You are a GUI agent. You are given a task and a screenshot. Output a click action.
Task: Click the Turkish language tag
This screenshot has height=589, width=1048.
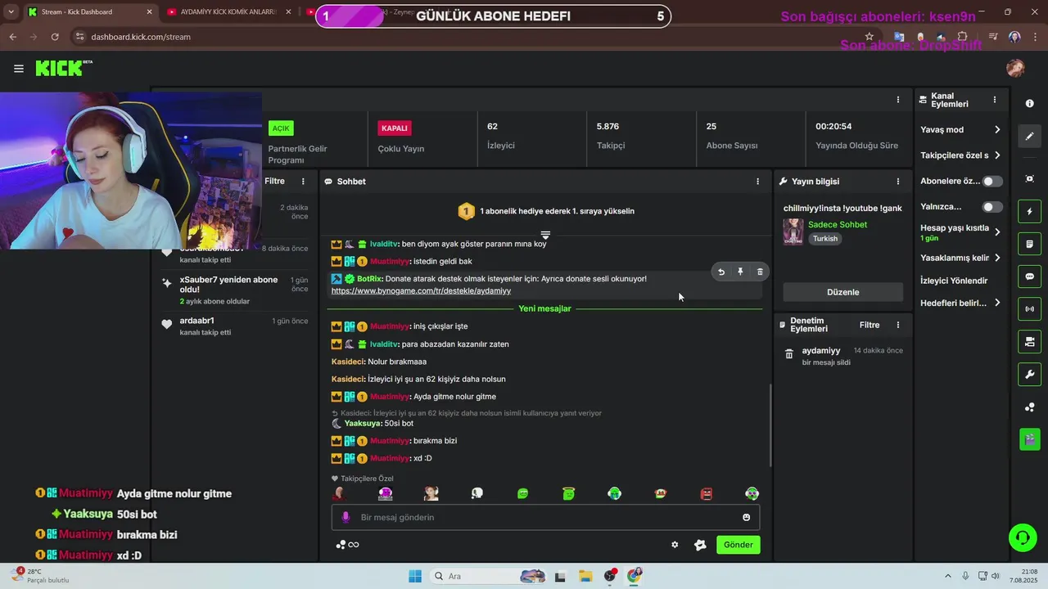[x=825, y=239]
